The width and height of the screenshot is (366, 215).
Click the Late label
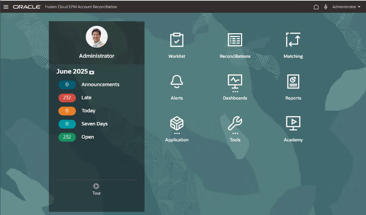[x=86, y=97]
